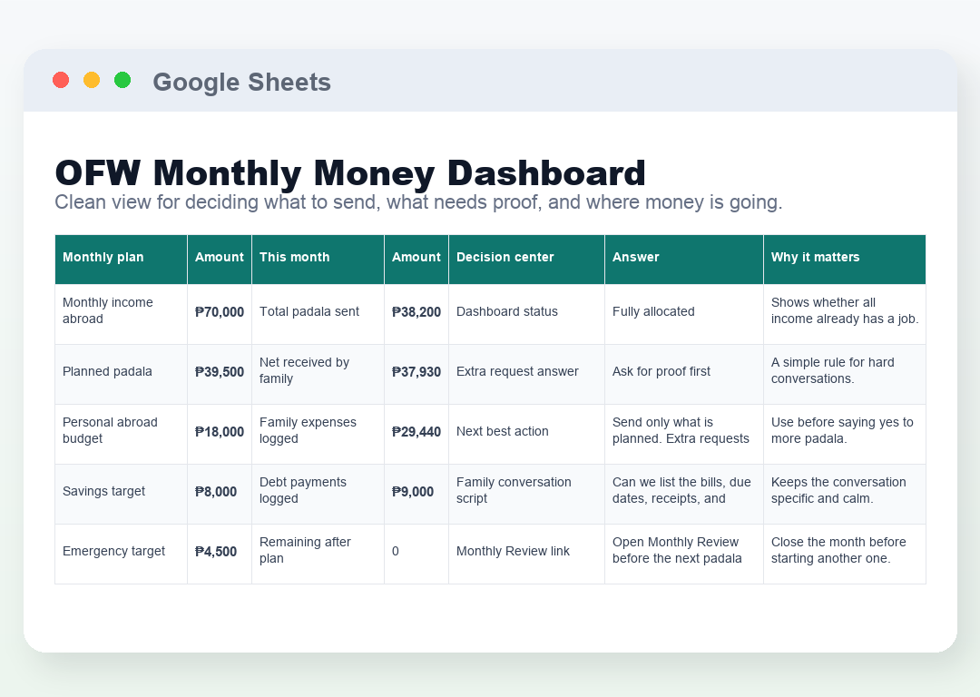Select the ₱18,000 amount cell
Viewport: 980px width, 697px height.
220,435
